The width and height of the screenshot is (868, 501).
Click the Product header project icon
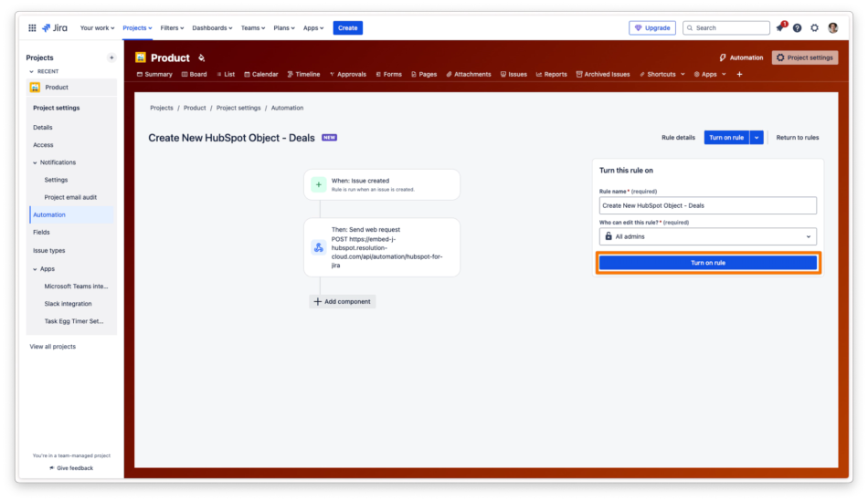[141, 57]
